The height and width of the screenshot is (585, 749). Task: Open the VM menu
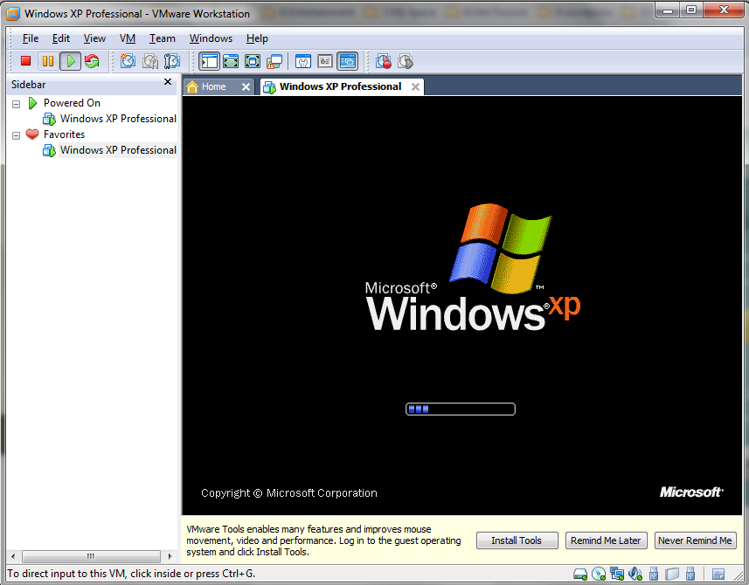128,38
